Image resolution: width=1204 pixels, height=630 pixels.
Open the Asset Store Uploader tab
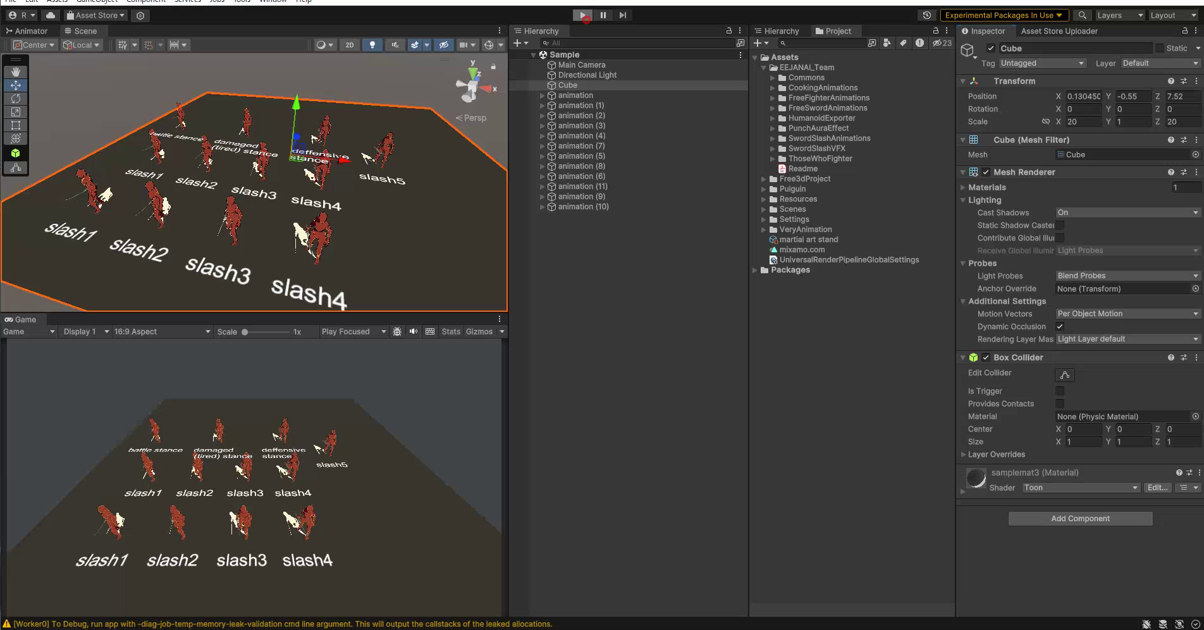[1059, 31]
